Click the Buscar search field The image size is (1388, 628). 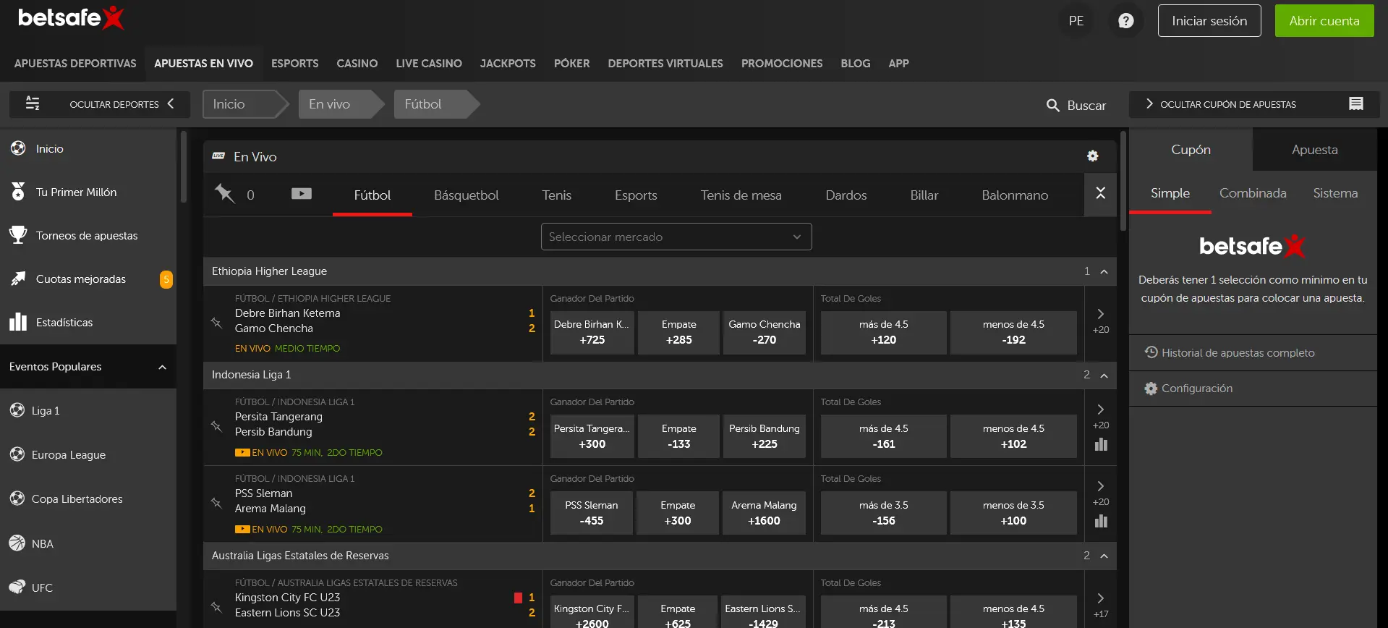pyautogui.click(x=1076, y=106)
